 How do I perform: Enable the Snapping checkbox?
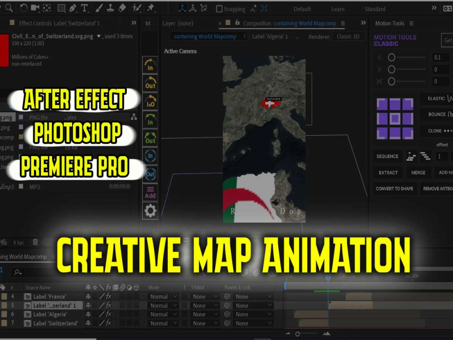(219, 9)
